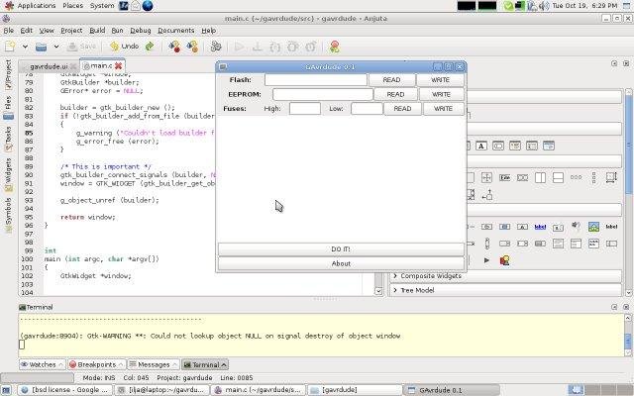Click the Flash file input field
Image resolution: width=634 pixels, height=396 pixels.
315,80
